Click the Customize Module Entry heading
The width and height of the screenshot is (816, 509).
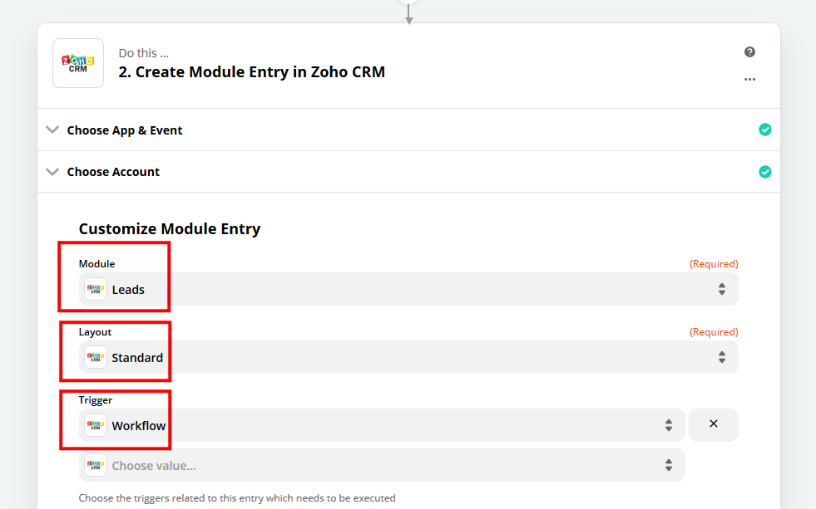tap(170, 228)
